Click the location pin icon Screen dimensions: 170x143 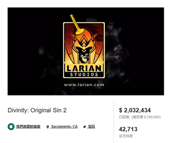(48, 127)
